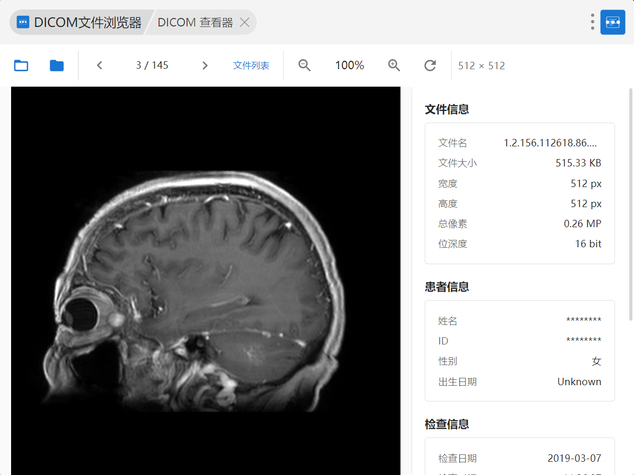Viewport: 634px width, 475px height.
Task: Open the 文件列表 file list
Action: pos(251,66)
